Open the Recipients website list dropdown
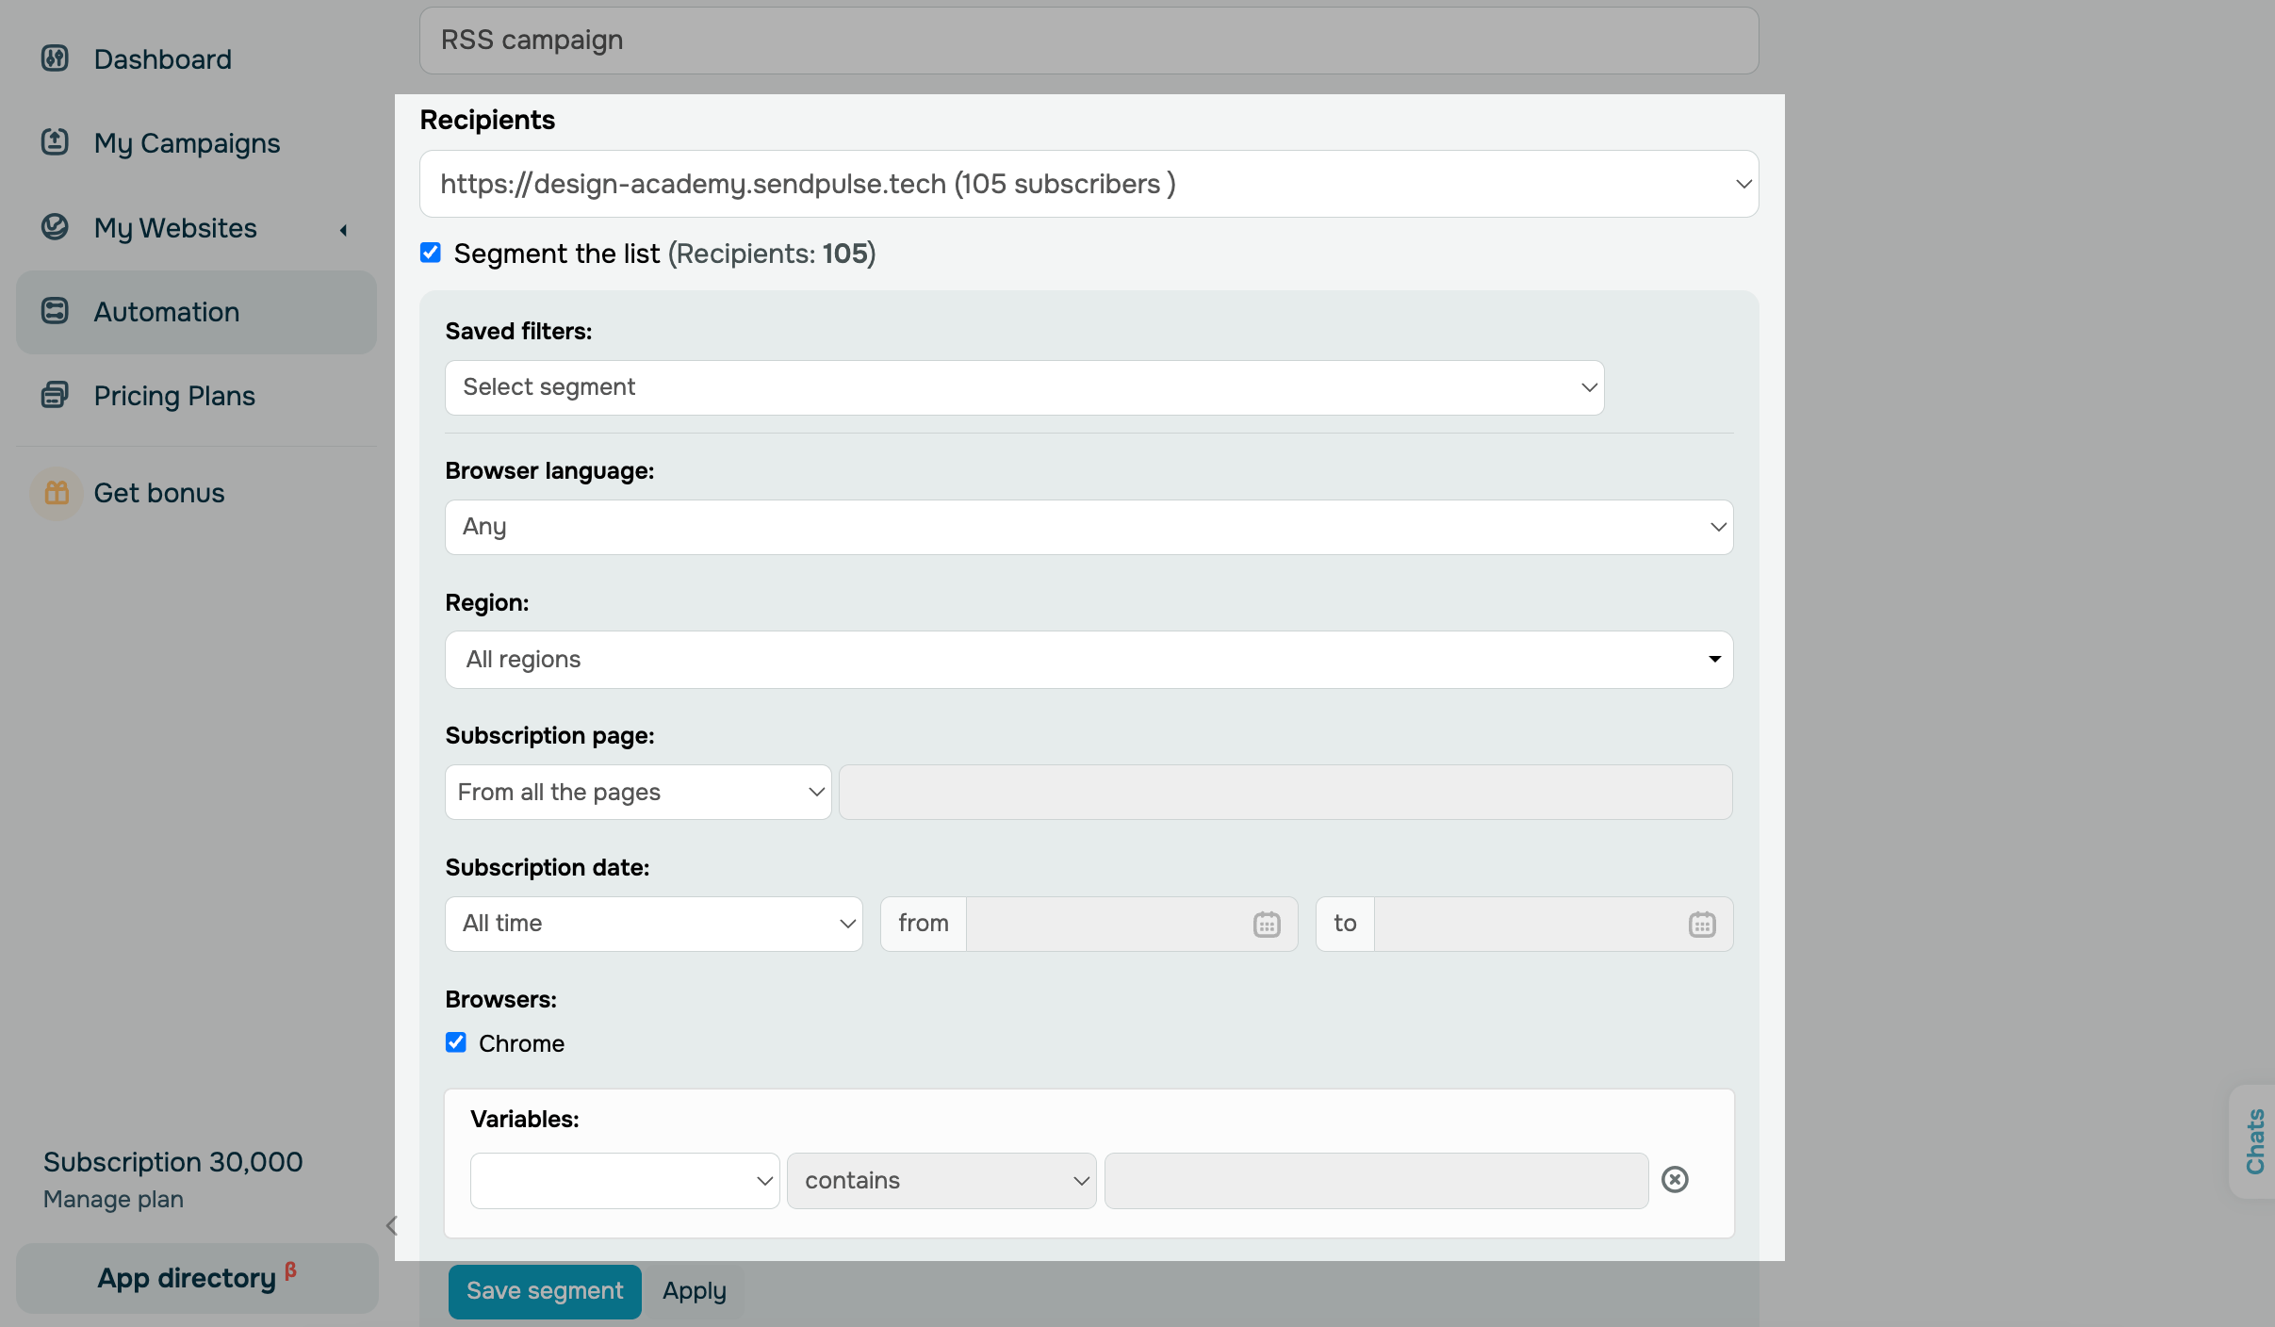Screen dimensions: 2275x1327 click(x=1088, y=184)
